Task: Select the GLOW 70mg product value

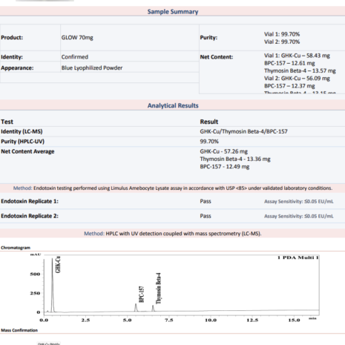Action: click(77, 38)
